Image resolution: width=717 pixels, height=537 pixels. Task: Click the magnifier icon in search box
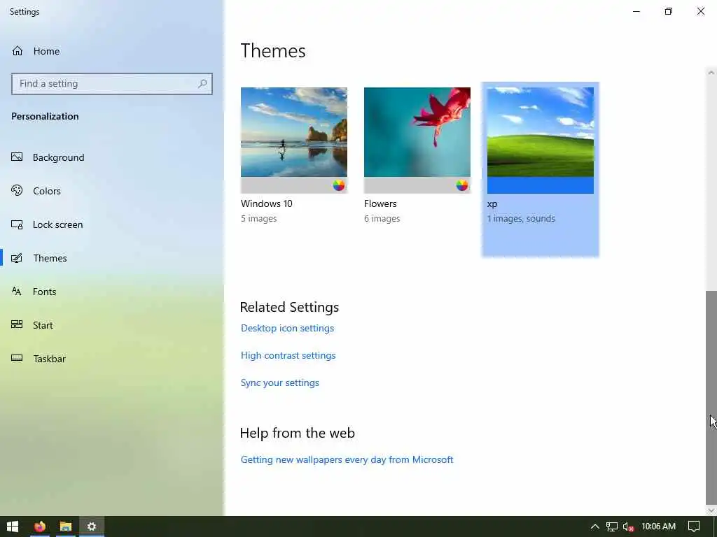point(202,84)
